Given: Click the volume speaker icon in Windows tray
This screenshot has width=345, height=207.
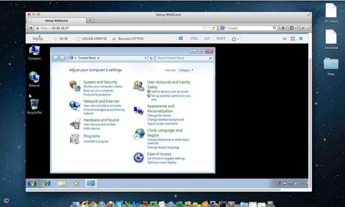Looking at the screenshot, I should coord(296,183).
